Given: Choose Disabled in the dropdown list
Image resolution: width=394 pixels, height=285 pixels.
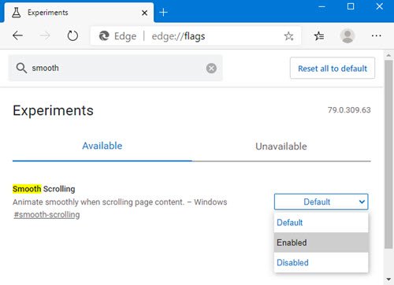Looking at the screenshot, I should pyautogui.click(x=322, y=262).
